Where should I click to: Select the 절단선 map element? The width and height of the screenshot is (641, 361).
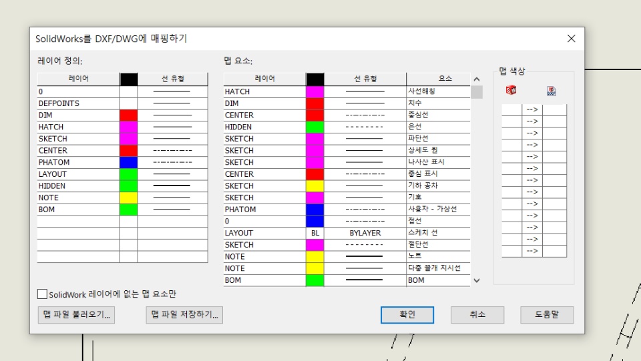(x=438, y=245)
